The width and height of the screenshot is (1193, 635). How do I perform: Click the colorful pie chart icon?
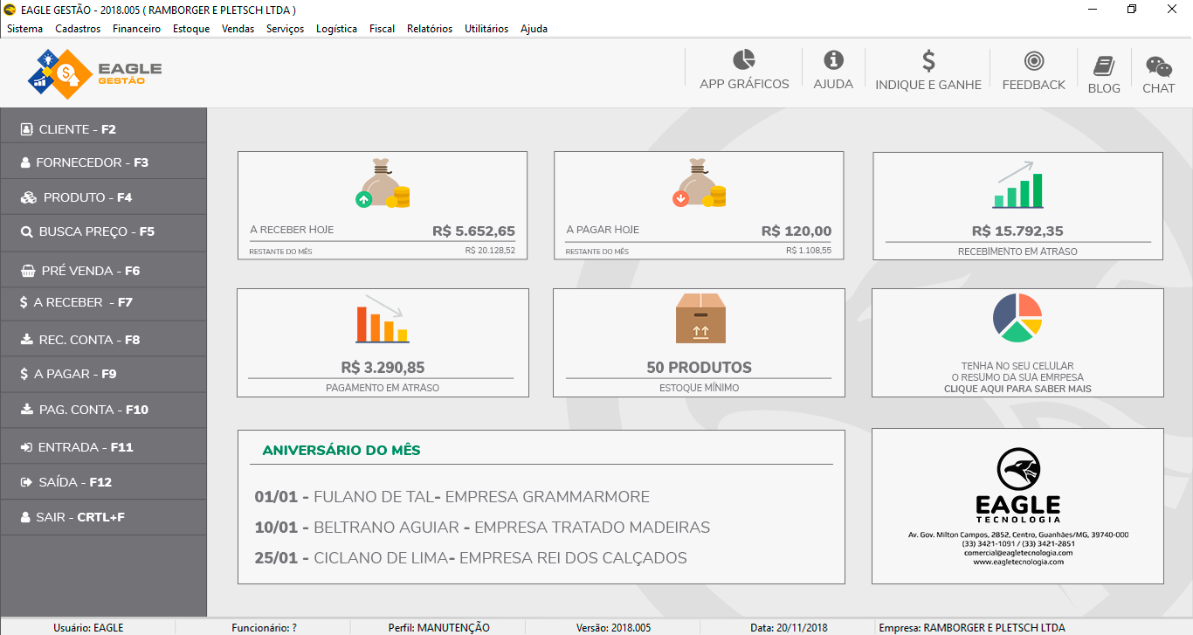tap(1017, 318)
